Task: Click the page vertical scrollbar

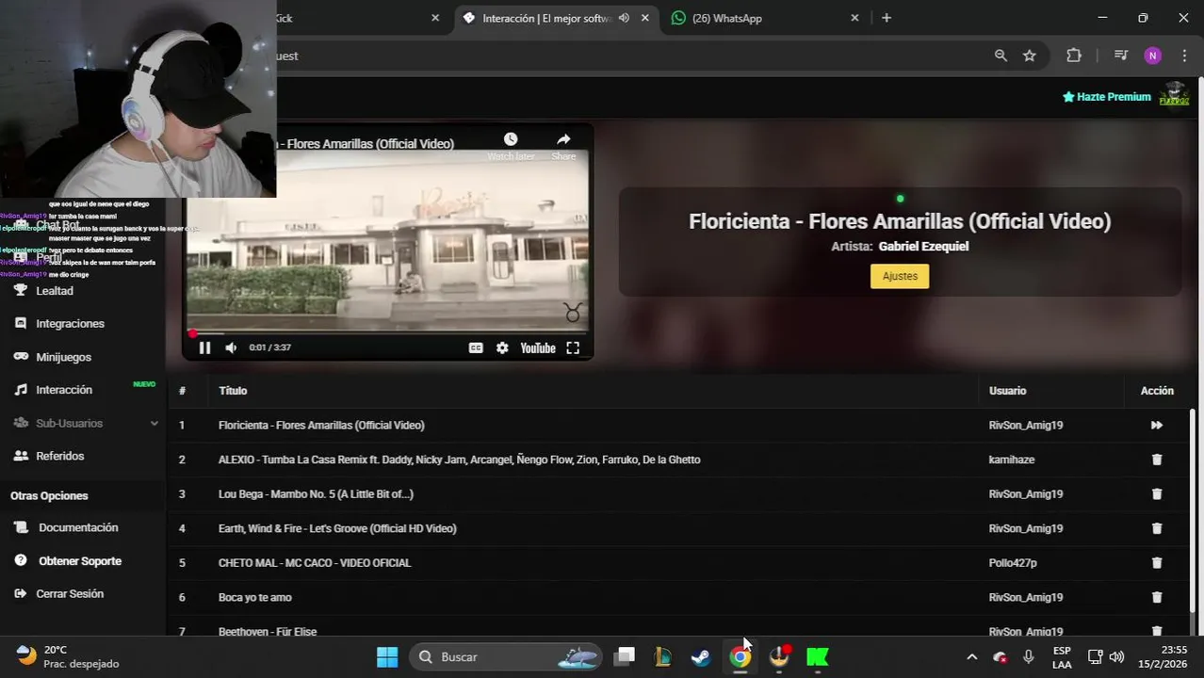Action: tap(1194, 508)
